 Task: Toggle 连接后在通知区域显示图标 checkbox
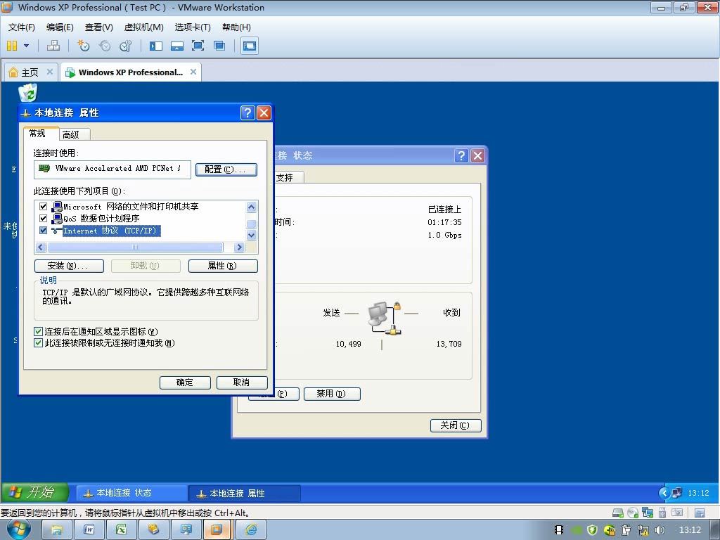click(39, 331)
